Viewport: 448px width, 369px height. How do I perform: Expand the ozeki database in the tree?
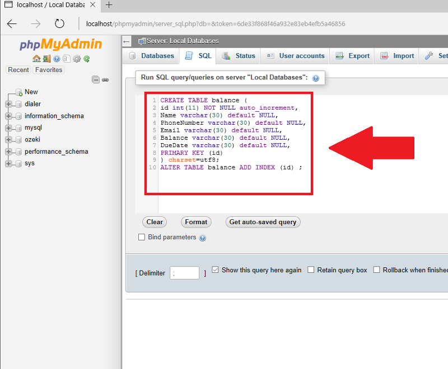8,140
